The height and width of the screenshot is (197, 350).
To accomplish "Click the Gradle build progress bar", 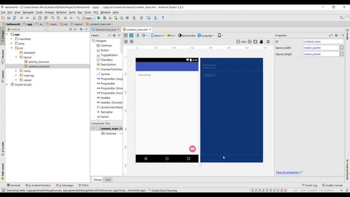I will coord(266,190).
